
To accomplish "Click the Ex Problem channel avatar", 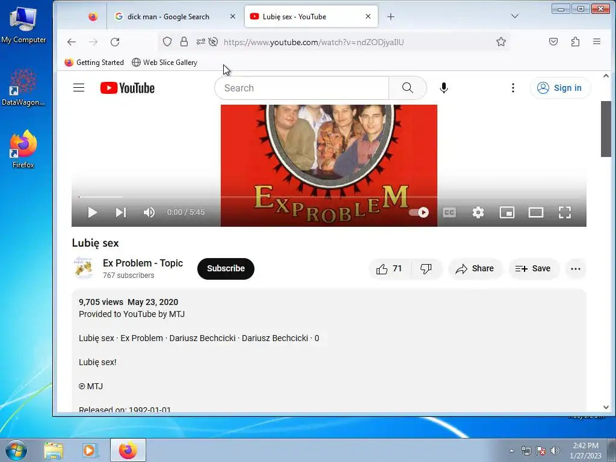I will pos(83,268).
